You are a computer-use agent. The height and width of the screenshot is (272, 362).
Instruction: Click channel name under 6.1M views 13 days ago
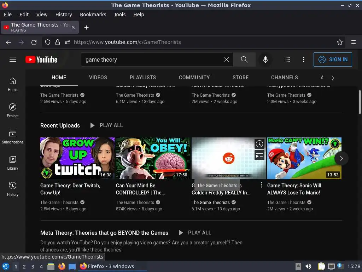click(x=211, y=202)
